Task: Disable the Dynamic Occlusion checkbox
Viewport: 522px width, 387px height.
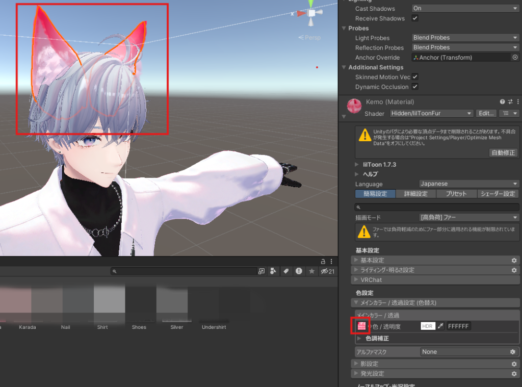Action: coord(415,87)
